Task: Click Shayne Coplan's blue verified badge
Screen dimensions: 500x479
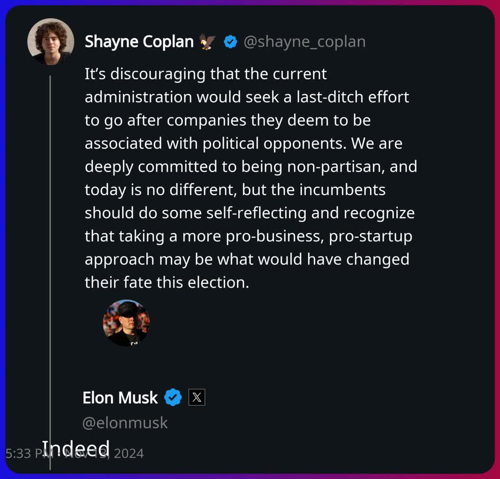Action: coord(230,42)
